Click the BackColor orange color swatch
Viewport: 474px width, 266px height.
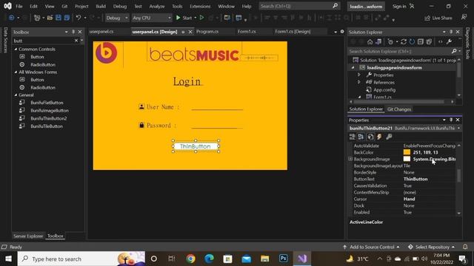(407, 152)
